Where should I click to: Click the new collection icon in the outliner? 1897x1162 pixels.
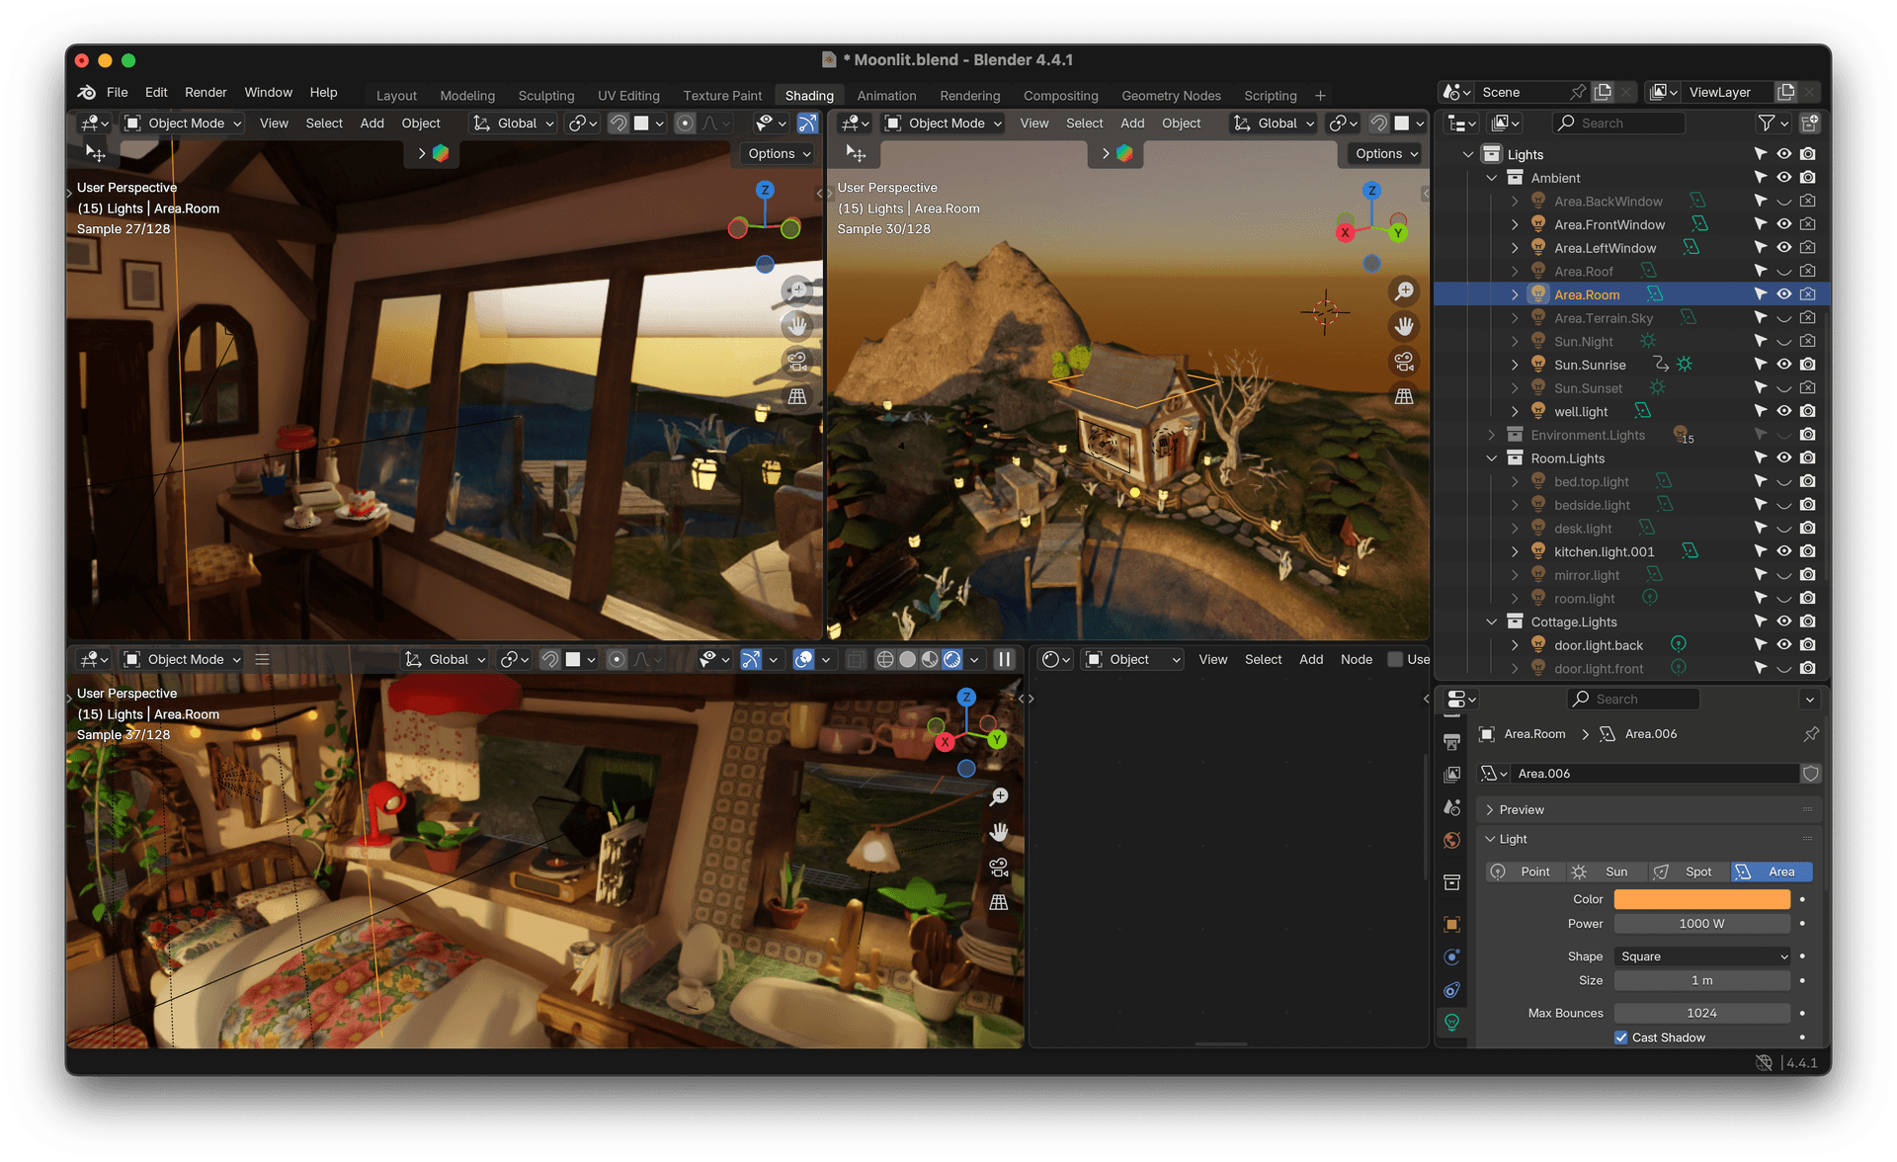click(1809, 123)
